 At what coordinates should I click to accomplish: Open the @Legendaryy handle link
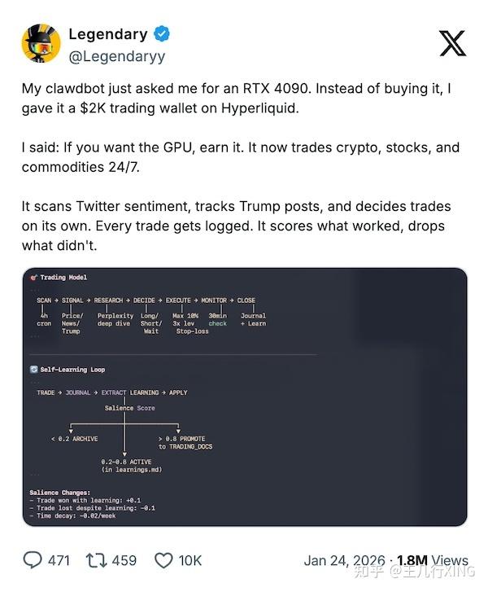[x=117, y=56]
